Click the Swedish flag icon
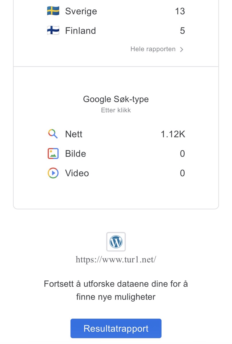Screen dimensions: 232x344 (53, 11)
